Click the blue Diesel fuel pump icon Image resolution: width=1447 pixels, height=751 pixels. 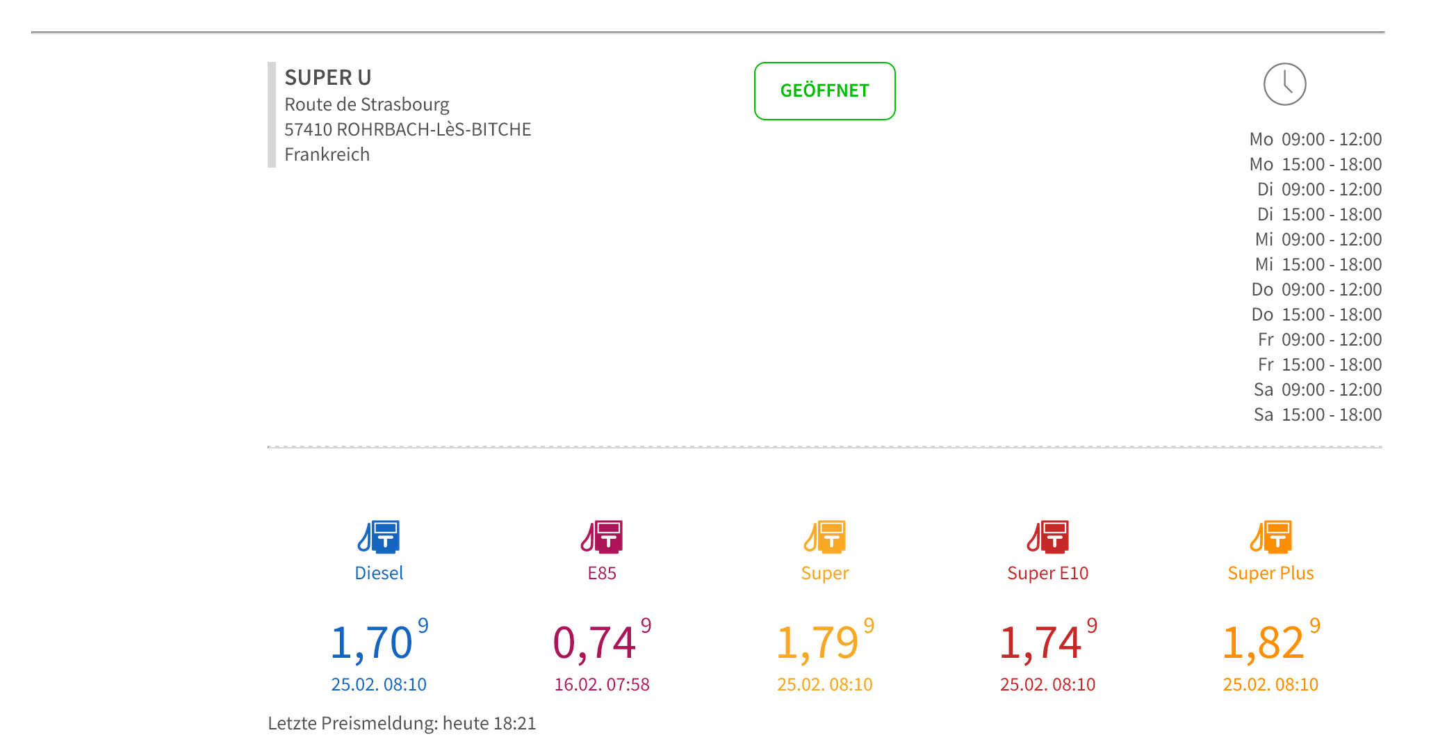coord(379,537)
